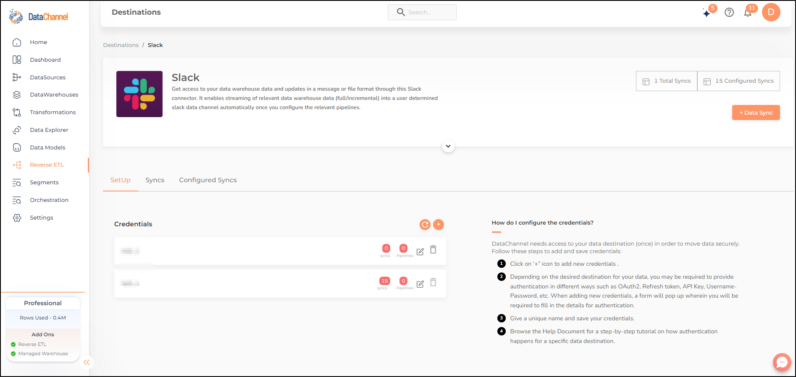Image resolution: width=796 pixels, height=377 pixels.
Task: Add new credentials with plus icon
Action: click(439, 225)
